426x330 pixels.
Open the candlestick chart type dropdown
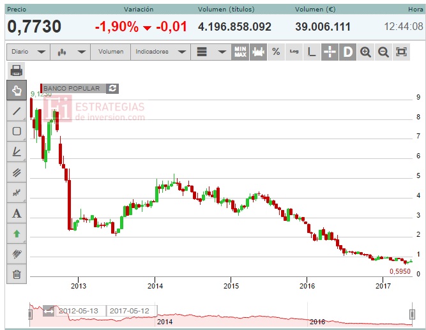[71, 52]
